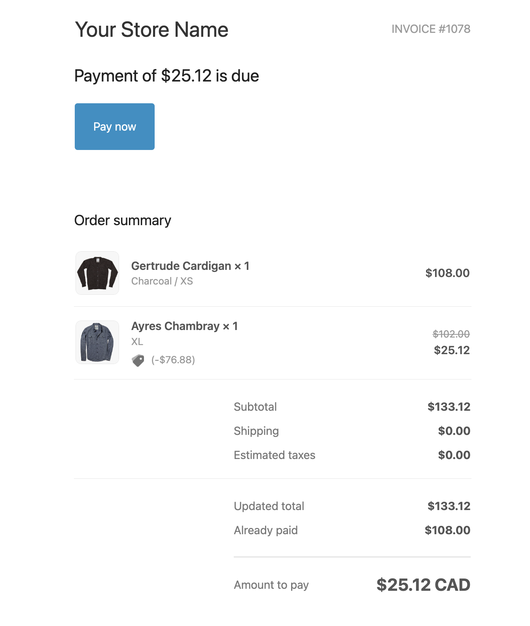
Task: Click the Already paid amount $108.00
Action: (x=447, y=530)
